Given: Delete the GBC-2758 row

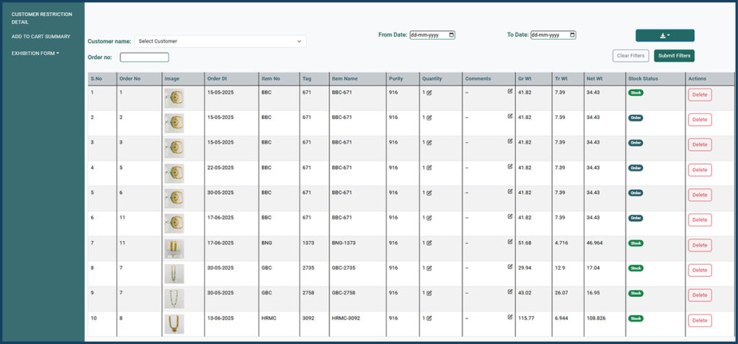Looking at the screenshot, I should tap(700, 295).
